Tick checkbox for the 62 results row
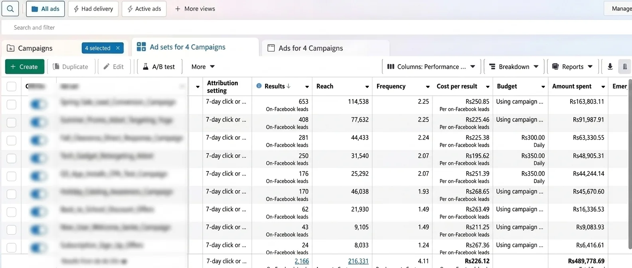The image size is (632, 268). point(12,212)
